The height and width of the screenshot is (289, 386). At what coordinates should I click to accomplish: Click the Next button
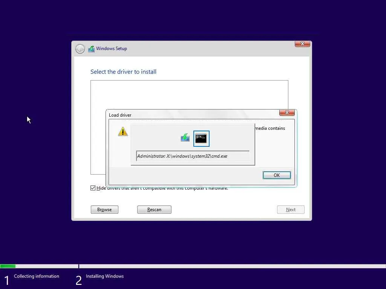[x=291, y=210]
